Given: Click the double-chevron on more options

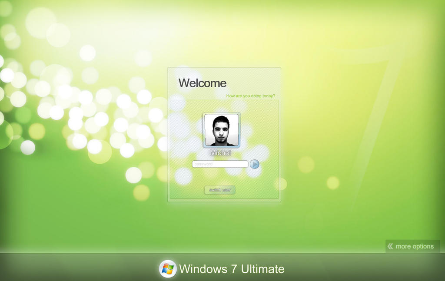Looking at the screenshot, I should point(391,246).
